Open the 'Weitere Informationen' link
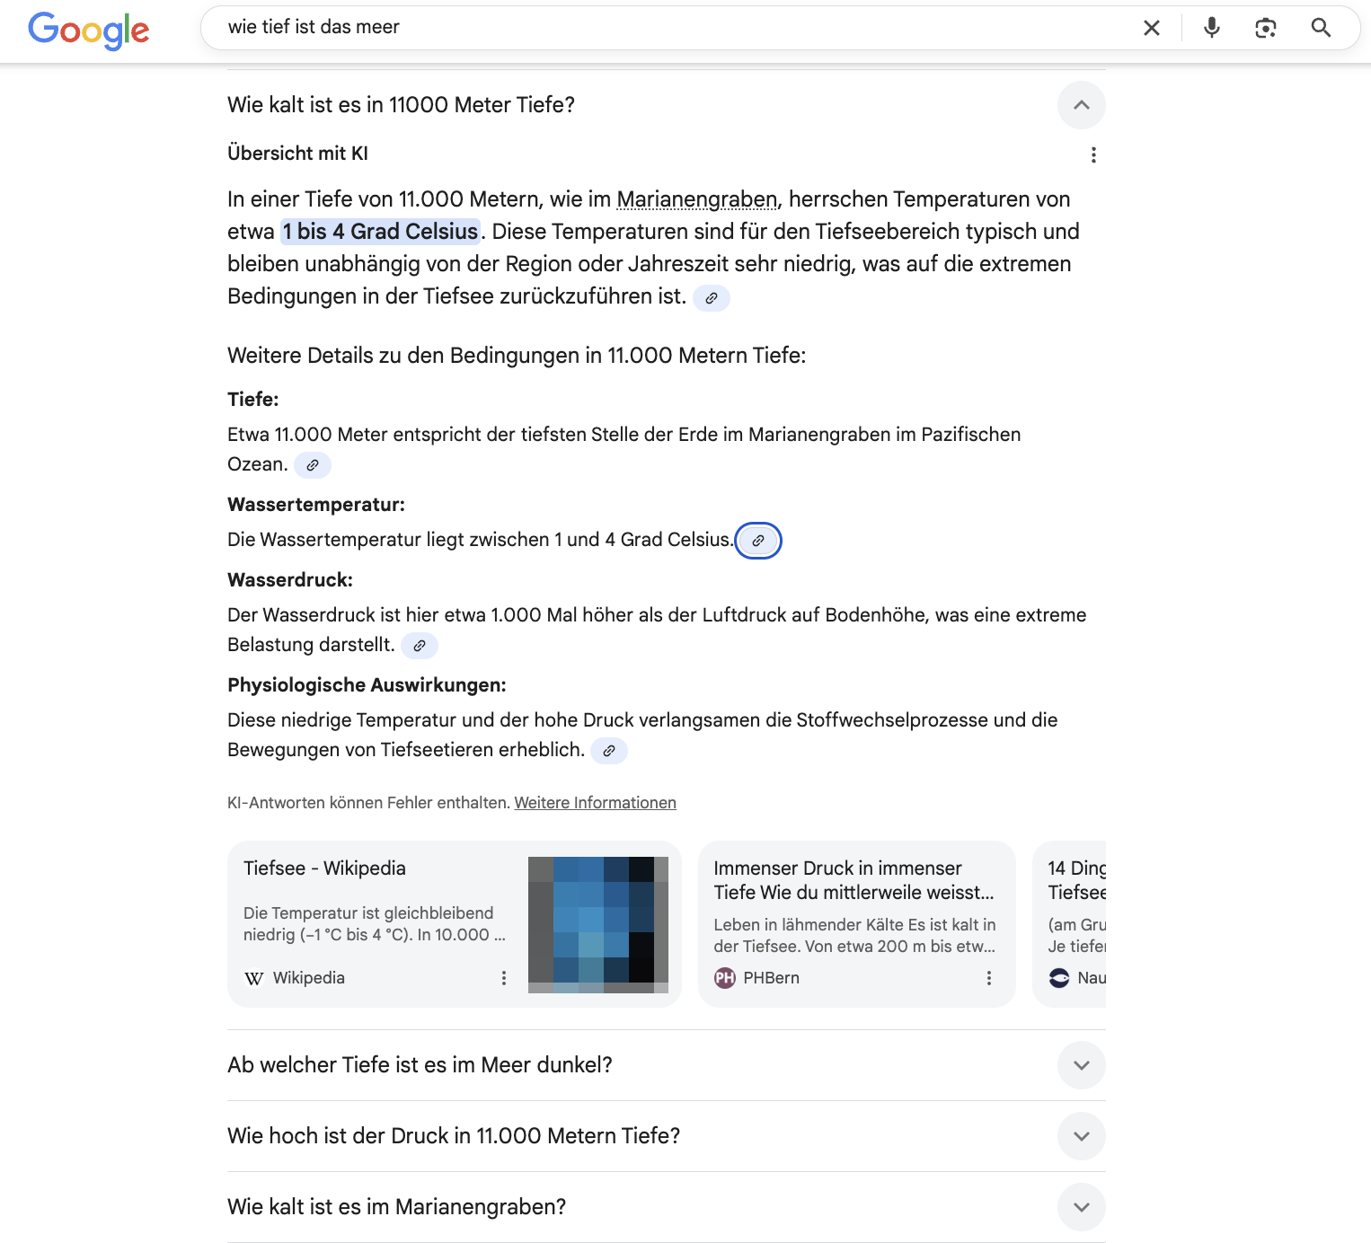 595,802
